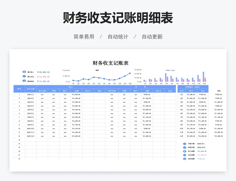The image size is (236, 181).
Task: Click the blue 5月 income bar in bar chart
Action: 166,78
